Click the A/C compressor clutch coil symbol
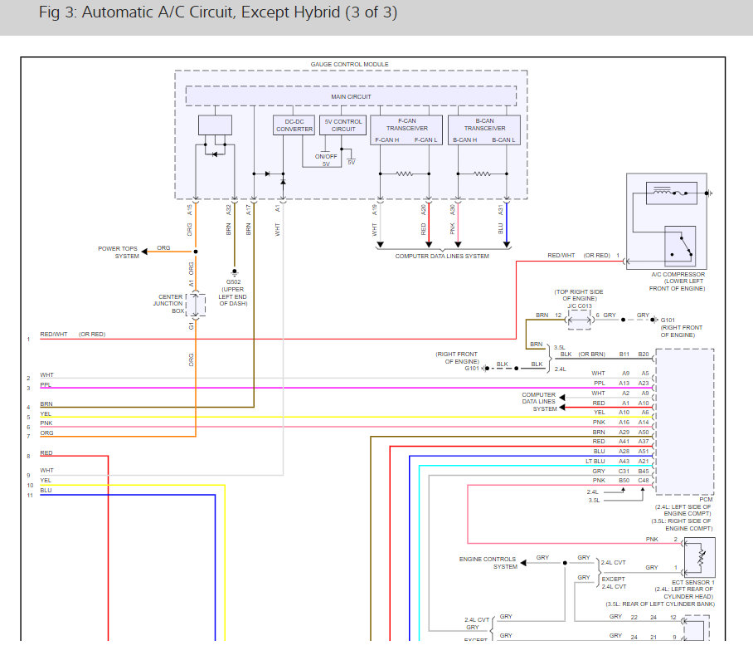Image resolution: width=753 pixels, height=670 pixels. pos(663,191)
